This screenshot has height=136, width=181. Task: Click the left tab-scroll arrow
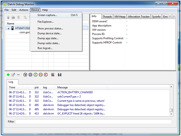(x=170, y=16)
